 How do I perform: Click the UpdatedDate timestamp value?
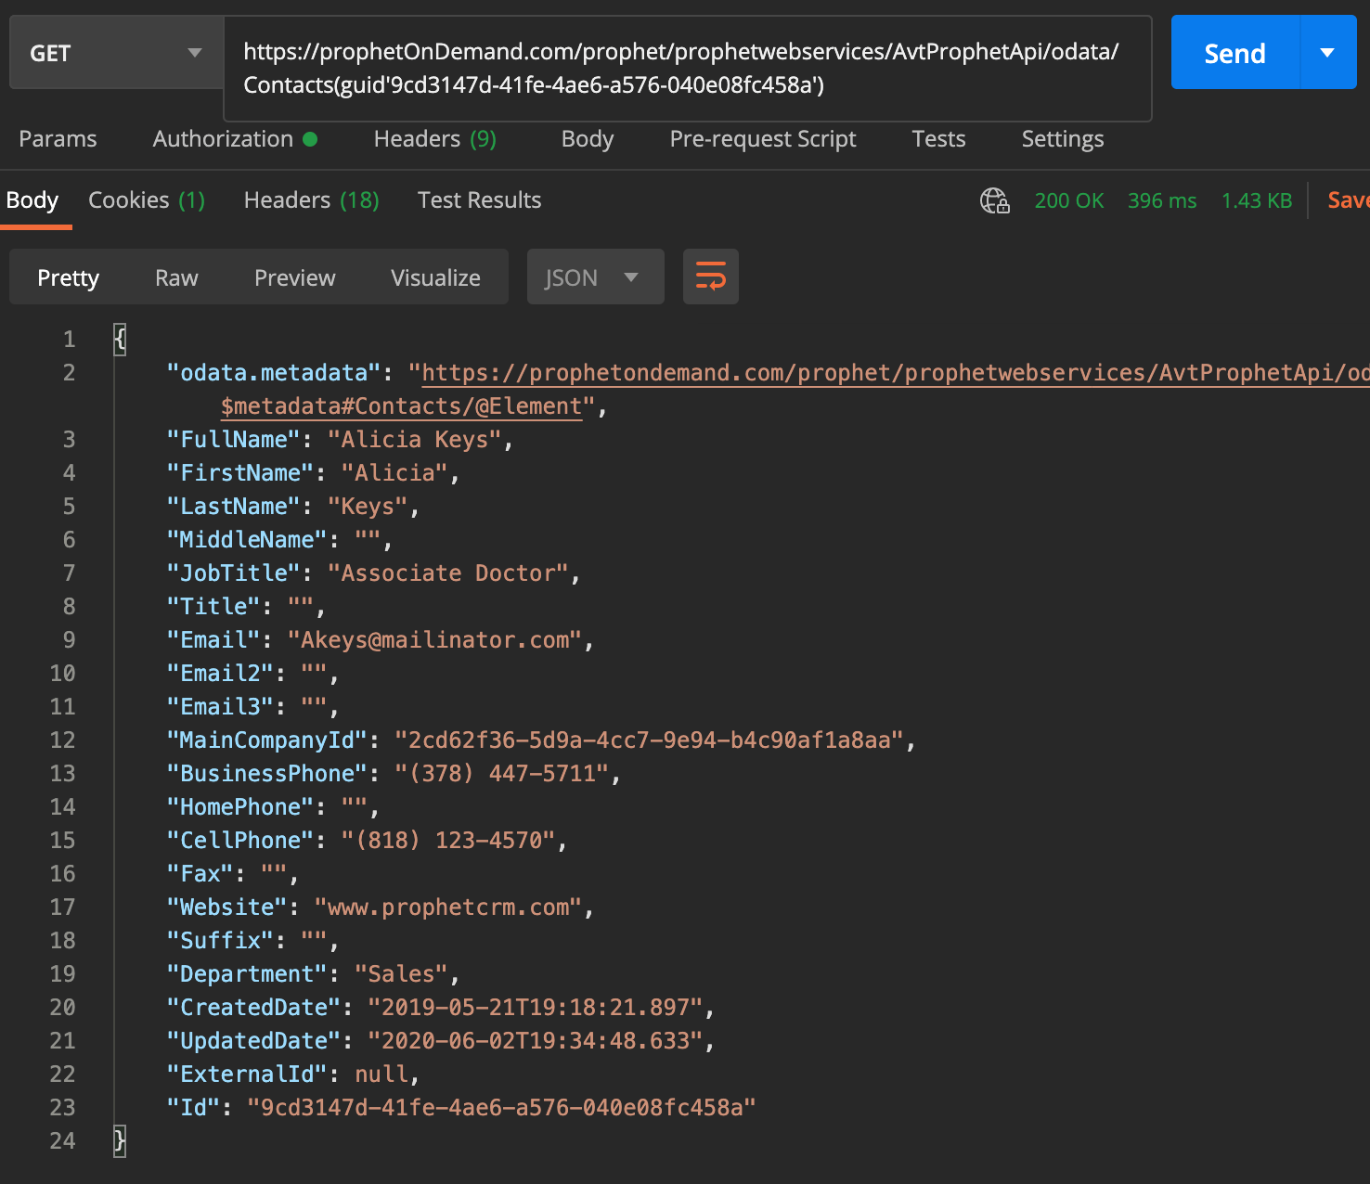tap(536, 1041)
